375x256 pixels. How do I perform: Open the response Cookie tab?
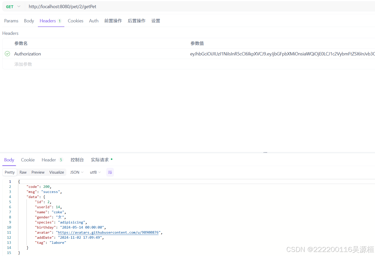tap(28, 160)
